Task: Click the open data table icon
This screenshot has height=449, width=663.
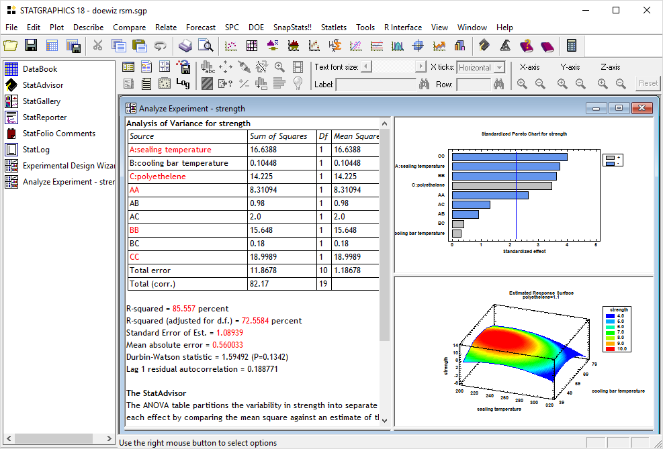Action: [52, 46]
